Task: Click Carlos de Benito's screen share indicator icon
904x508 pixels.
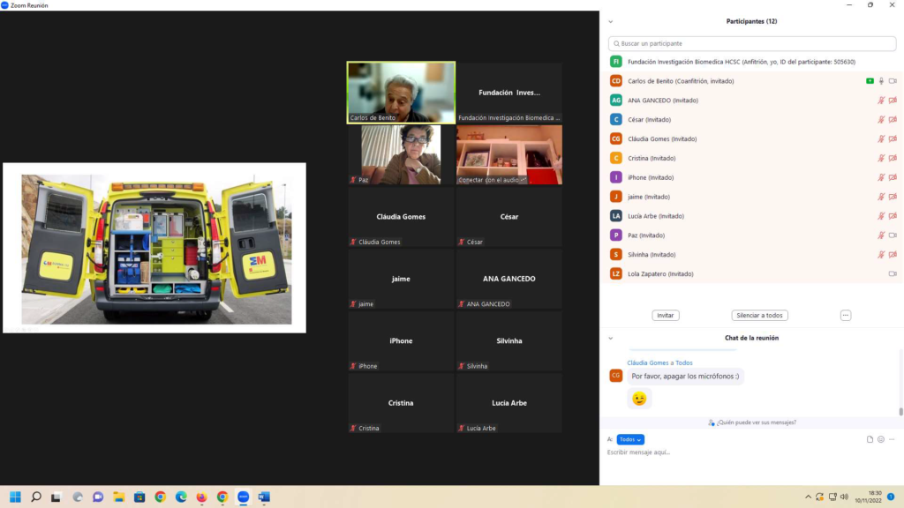Action: point(870,81)
